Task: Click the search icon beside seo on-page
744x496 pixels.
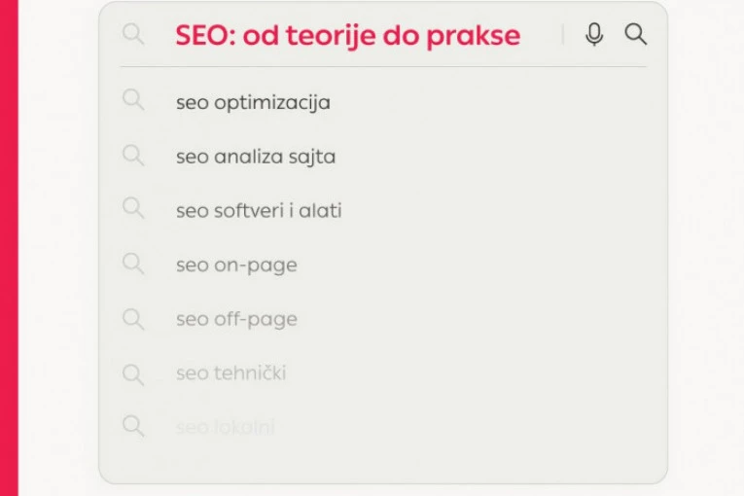Action: (x=133, y=263)
